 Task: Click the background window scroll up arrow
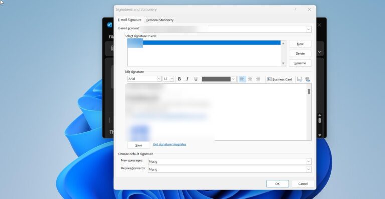pos(320,115)
